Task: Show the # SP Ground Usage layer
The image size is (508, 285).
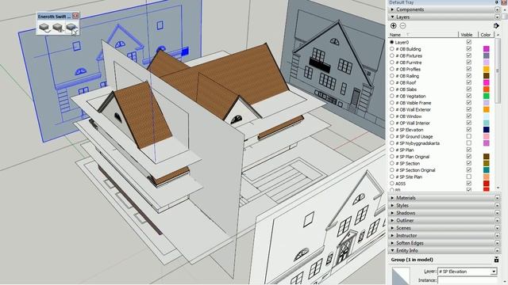Action: pyautogui.click(x=469, y=136)
